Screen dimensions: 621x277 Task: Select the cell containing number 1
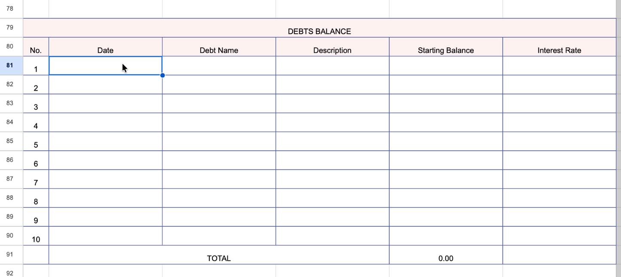click(x=36, y=66)
